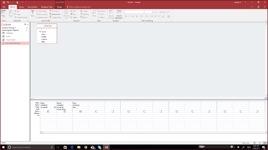Screen dimensions: 268x150
Task: Click the Access icon on the taskbar
Action: pos(106,147)
